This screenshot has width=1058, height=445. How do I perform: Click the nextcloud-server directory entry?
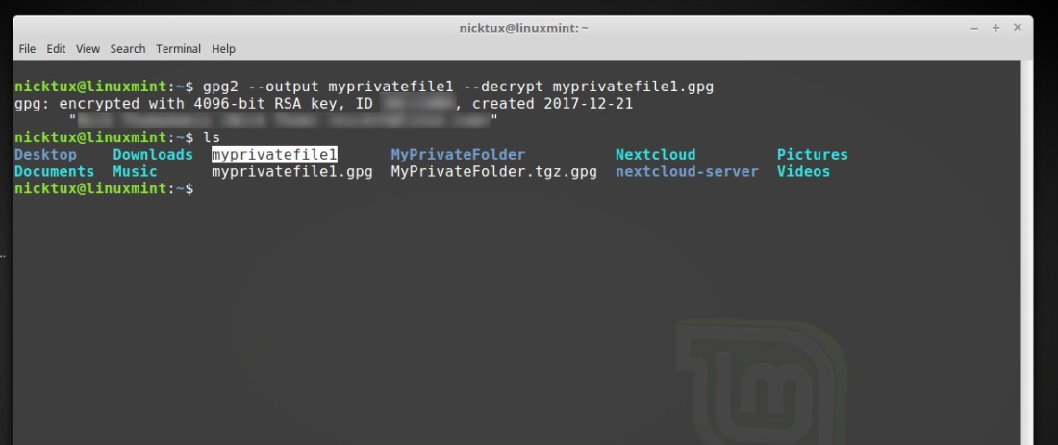pos(687,172)
